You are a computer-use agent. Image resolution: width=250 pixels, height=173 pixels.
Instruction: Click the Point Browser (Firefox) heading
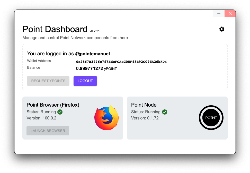click(x=53, y=105)
